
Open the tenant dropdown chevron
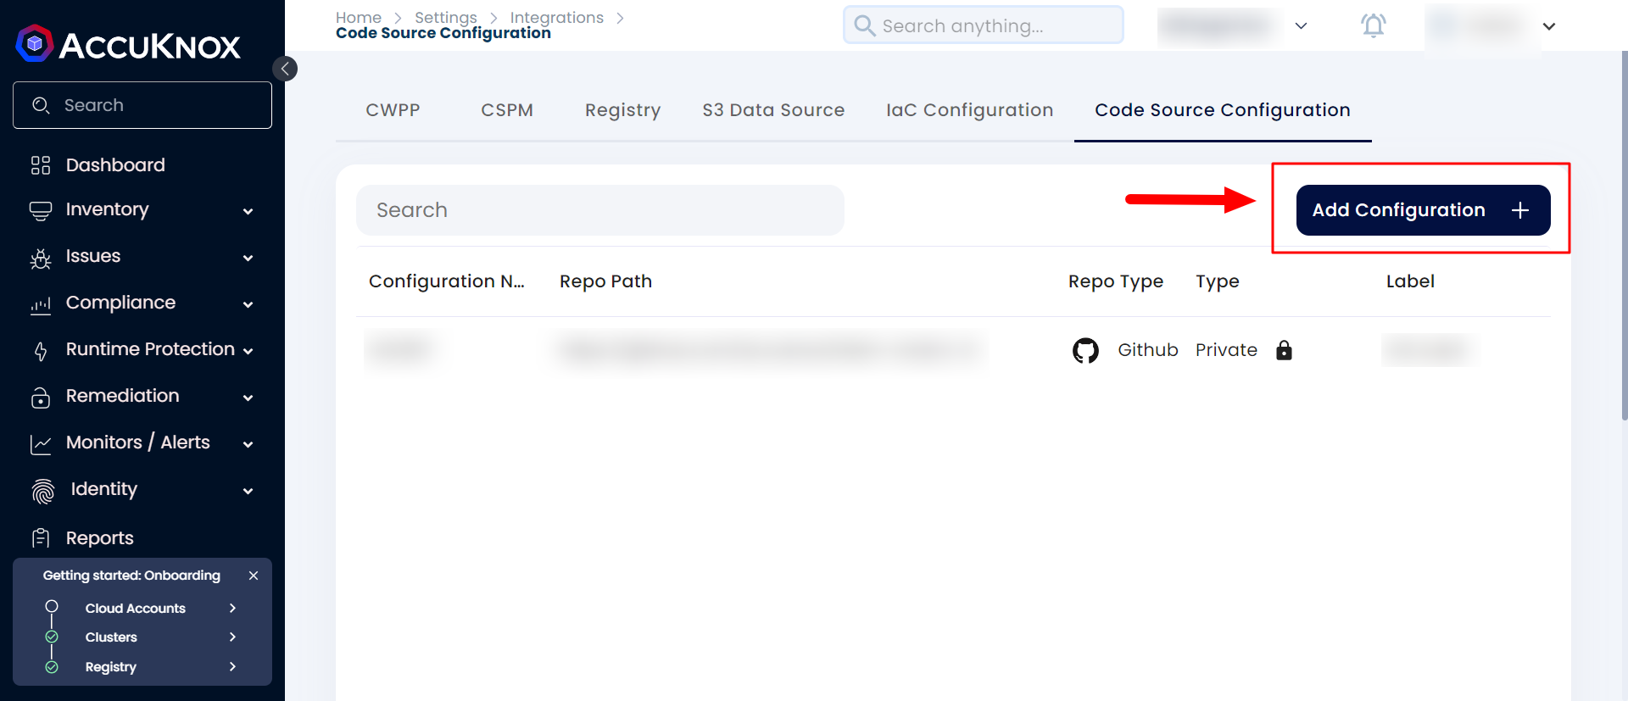coord(1301,26)
